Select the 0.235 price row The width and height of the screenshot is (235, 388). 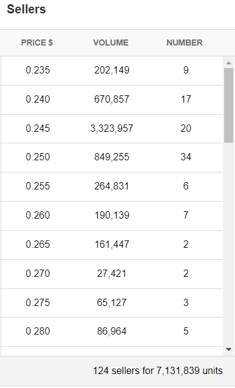click(112, 70)
